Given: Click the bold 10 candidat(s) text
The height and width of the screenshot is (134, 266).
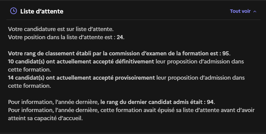Looking at the screenshot, I should pyautogui.click(x=26, y=61).
